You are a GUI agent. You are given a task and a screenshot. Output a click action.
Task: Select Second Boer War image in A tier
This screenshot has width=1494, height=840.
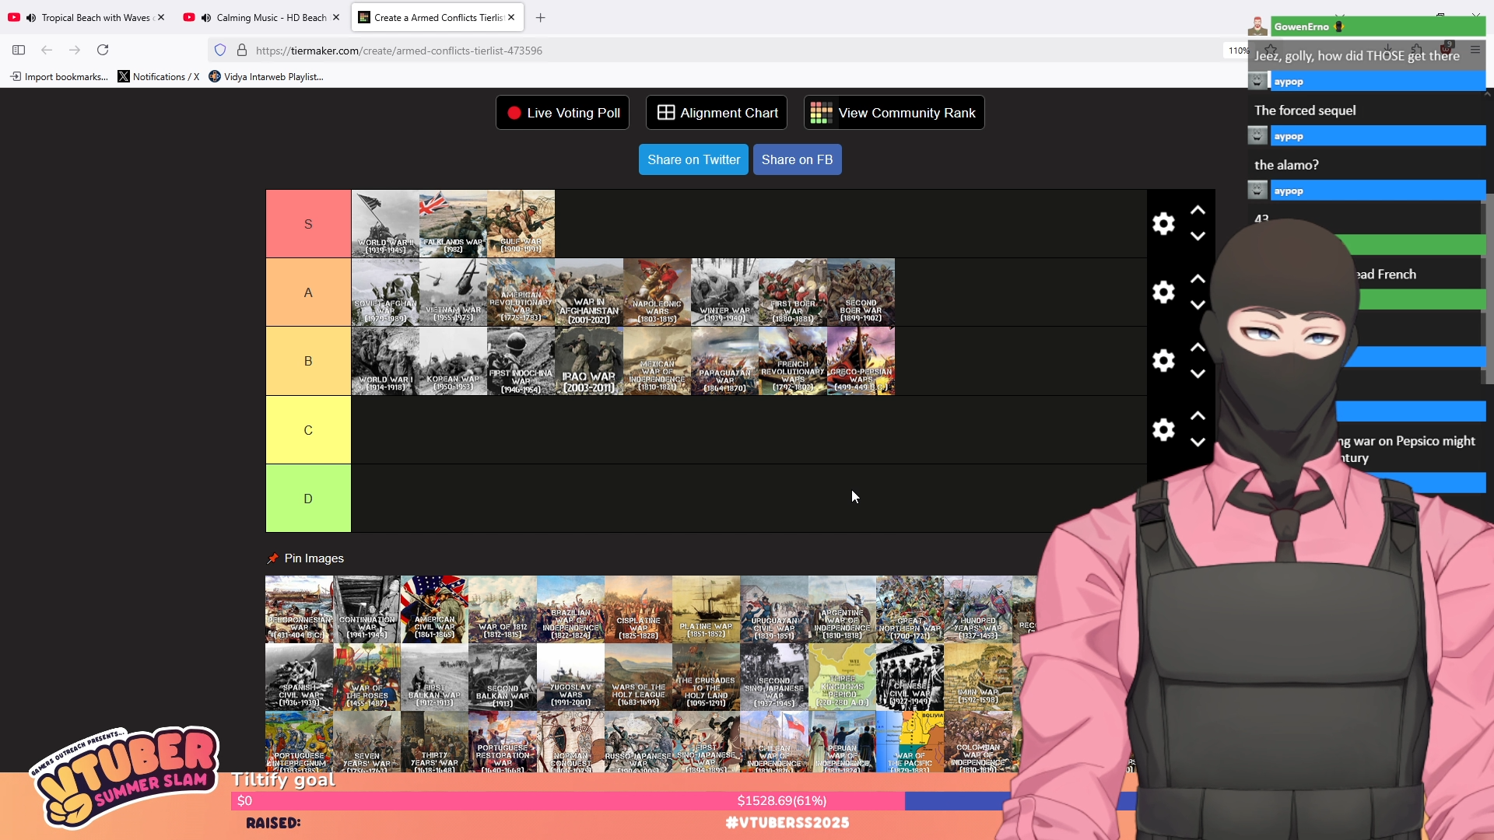click(x=861, y=292)
